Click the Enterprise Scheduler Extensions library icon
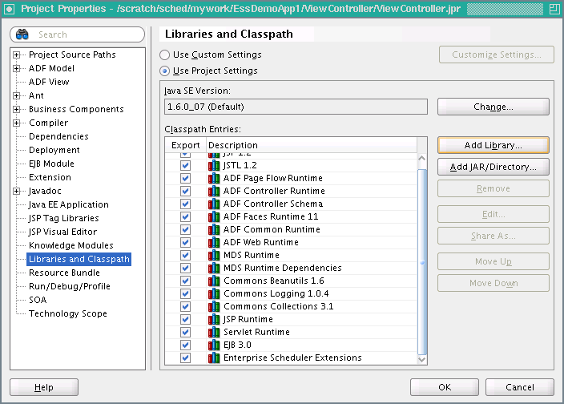564x404 pixels. click(214, 358)
